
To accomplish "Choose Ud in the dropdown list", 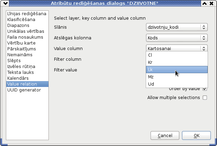I will [x=177, y=84].
